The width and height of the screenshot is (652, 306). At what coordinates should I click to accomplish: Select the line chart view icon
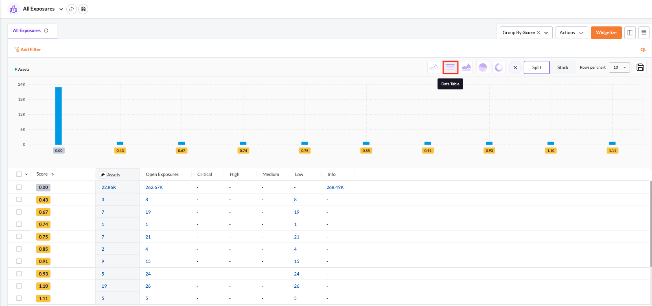point(434,67)
